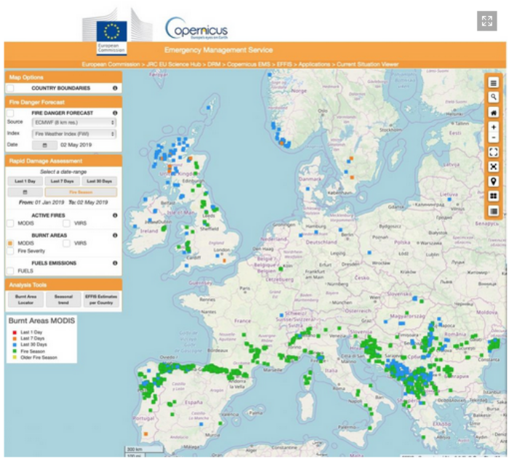The height and width of the screenshot is (459, 509).
Task: Enable the Fire Severity checkbox
Action: click(x=10, y=250)
